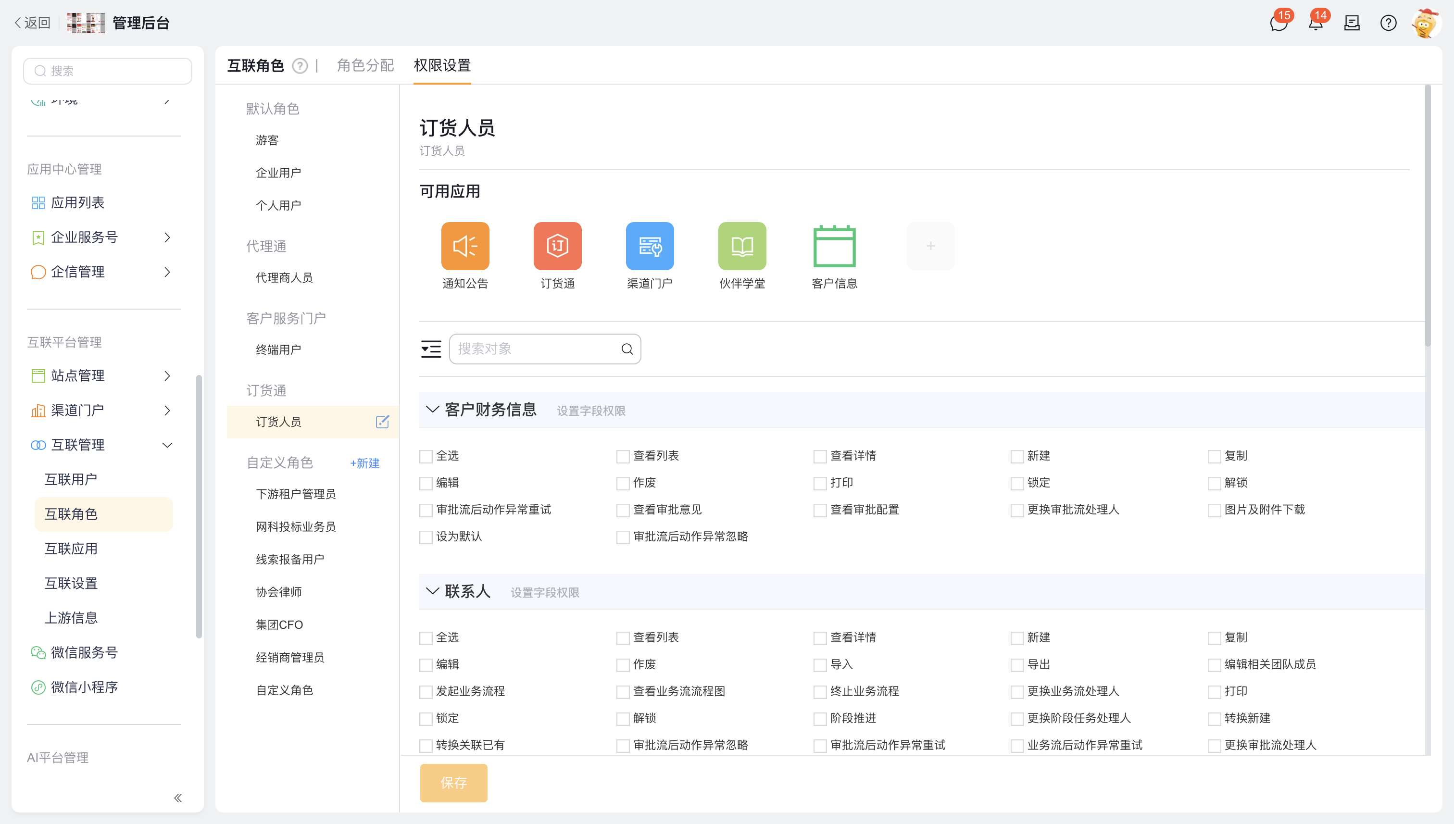Screen dimensions: 1454x824
Task: Collapse the 客户财务信息 section
Action: 432,409
